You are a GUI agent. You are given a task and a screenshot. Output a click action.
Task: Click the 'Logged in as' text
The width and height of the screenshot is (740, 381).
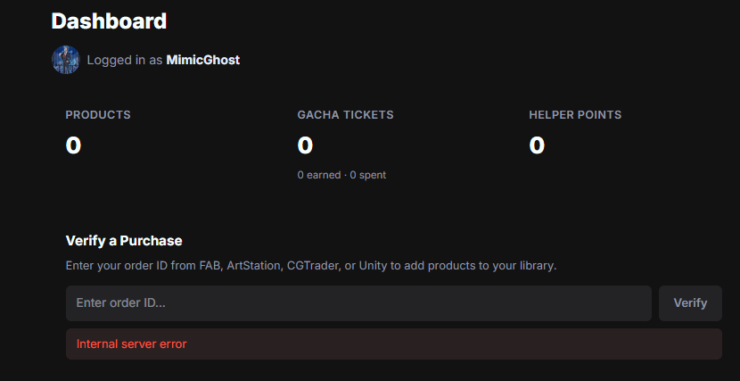pos(125,60)
